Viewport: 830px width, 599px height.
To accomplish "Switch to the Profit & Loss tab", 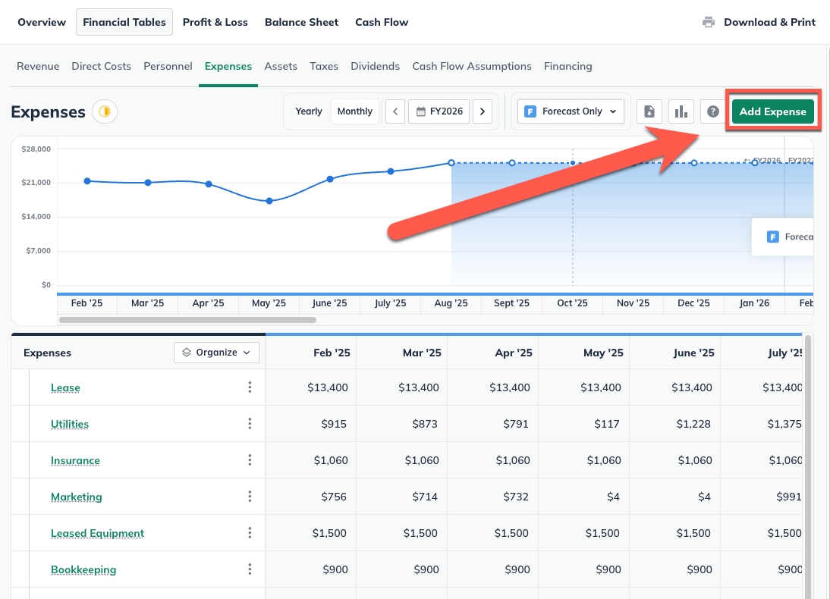I will 215,22.
